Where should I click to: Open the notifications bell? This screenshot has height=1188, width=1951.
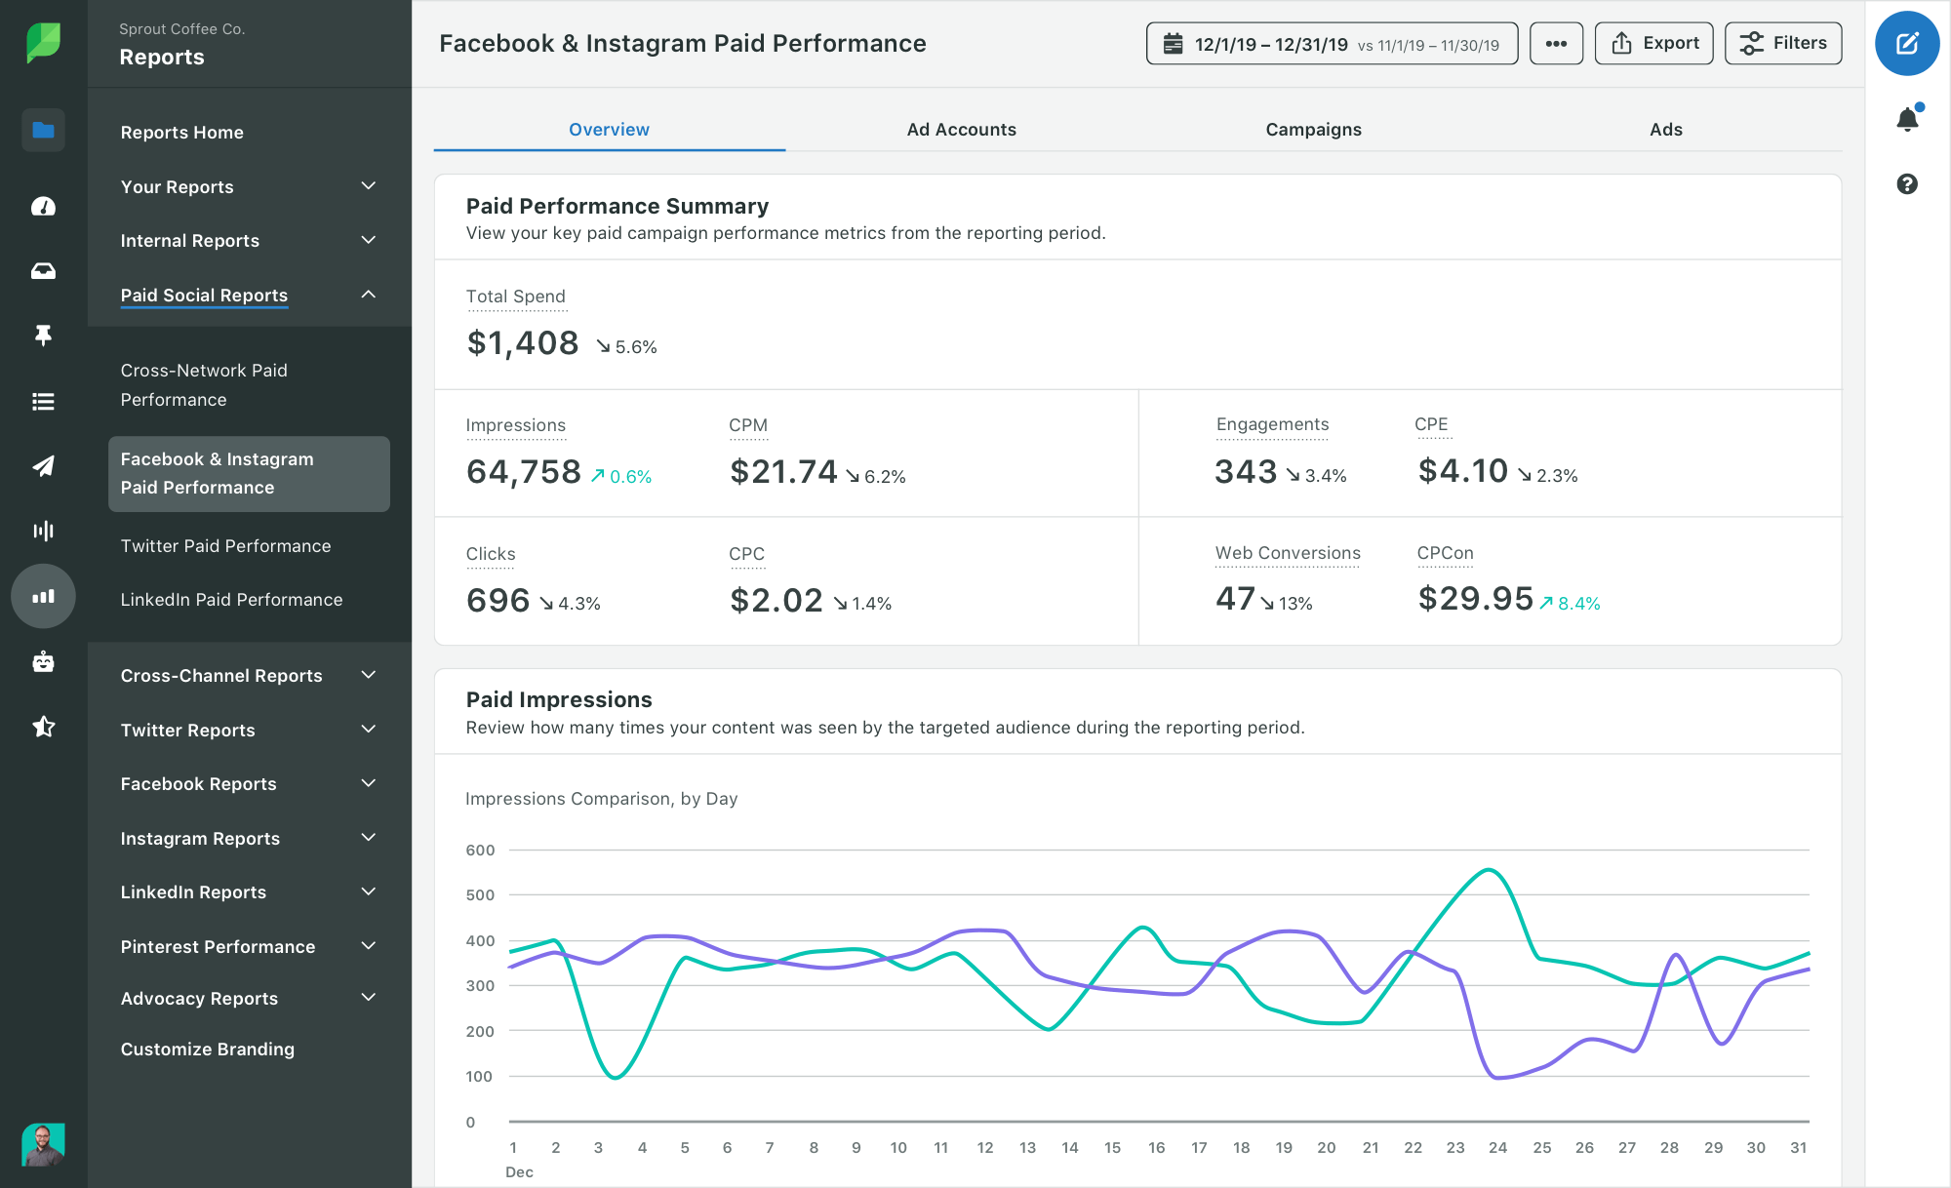(1907, 119)
